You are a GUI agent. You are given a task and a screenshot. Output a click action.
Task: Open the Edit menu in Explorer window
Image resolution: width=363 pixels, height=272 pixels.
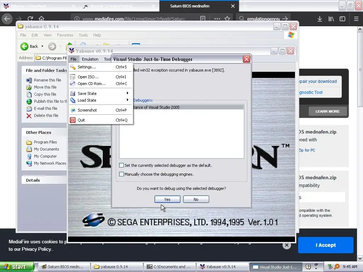[35, 35]
